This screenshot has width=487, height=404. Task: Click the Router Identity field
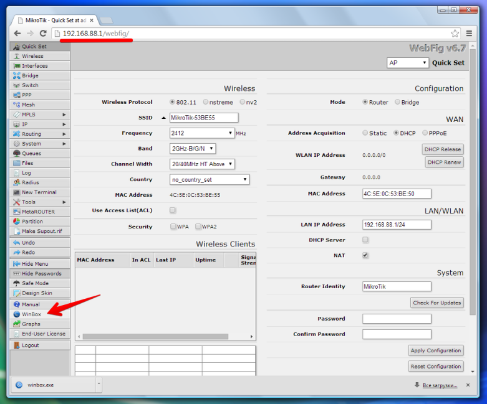(397, 286)
